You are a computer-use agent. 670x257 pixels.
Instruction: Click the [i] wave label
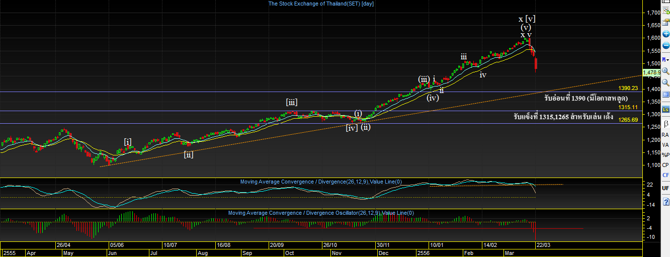coord(128,142)
